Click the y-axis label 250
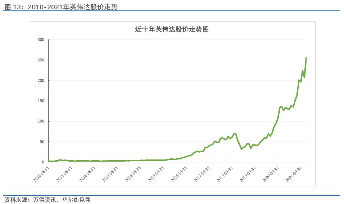The height and width of the screenshot is (204, 344). click(41, 60)
